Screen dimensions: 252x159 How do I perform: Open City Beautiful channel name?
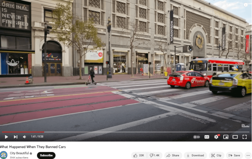[19, 153]
